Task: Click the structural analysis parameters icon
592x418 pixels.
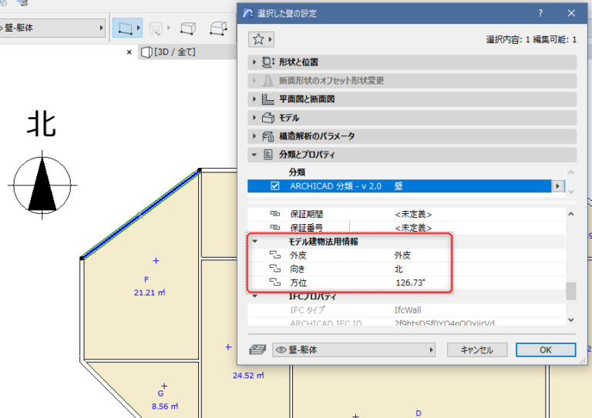Action: [x=268, y=136]
